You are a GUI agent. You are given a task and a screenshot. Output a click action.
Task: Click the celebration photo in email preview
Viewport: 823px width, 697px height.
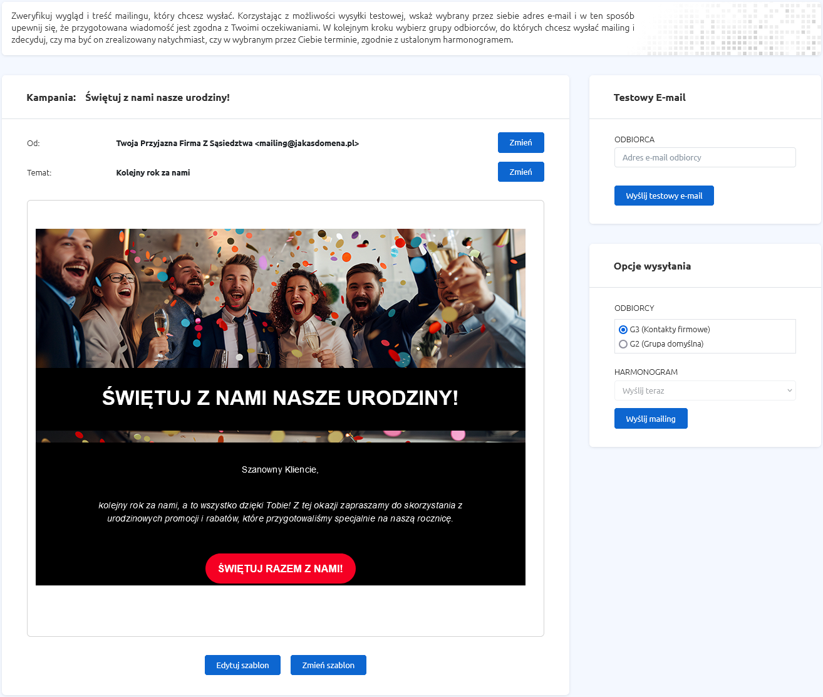(x=281, y=298)
